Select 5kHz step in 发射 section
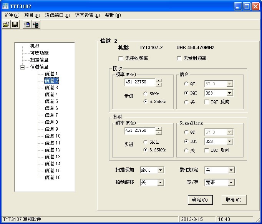 click(x=145, y=142)
